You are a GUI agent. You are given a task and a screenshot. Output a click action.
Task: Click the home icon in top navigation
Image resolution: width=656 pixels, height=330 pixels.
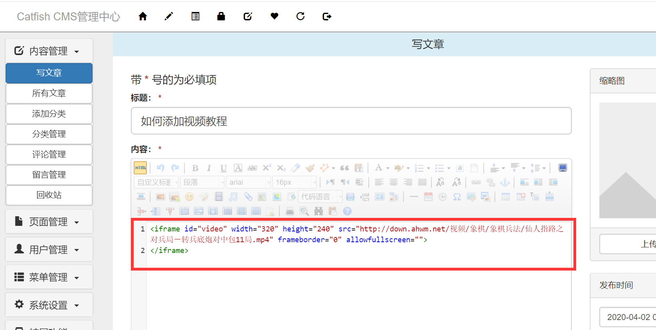(x=142, y=16)
